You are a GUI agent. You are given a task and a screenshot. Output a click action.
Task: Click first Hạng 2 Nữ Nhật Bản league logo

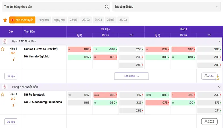point(5,41)
